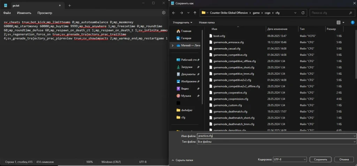Screen dimensions: 357x166
Task: Open Загрузки folder in sidebar
Action: point(186,67)
